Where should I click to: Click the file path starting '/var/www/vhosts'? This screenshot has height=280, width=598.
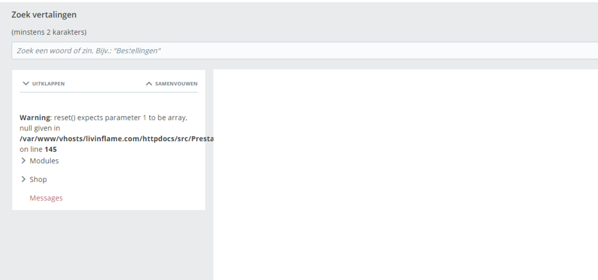tap(117, 139)
